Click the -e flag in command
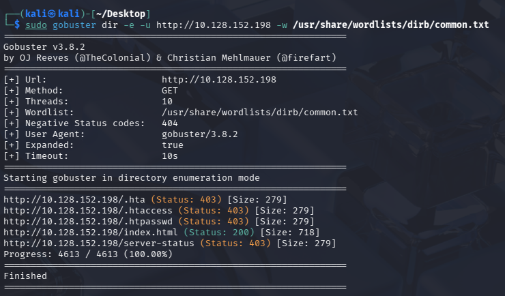 [129, 25]
